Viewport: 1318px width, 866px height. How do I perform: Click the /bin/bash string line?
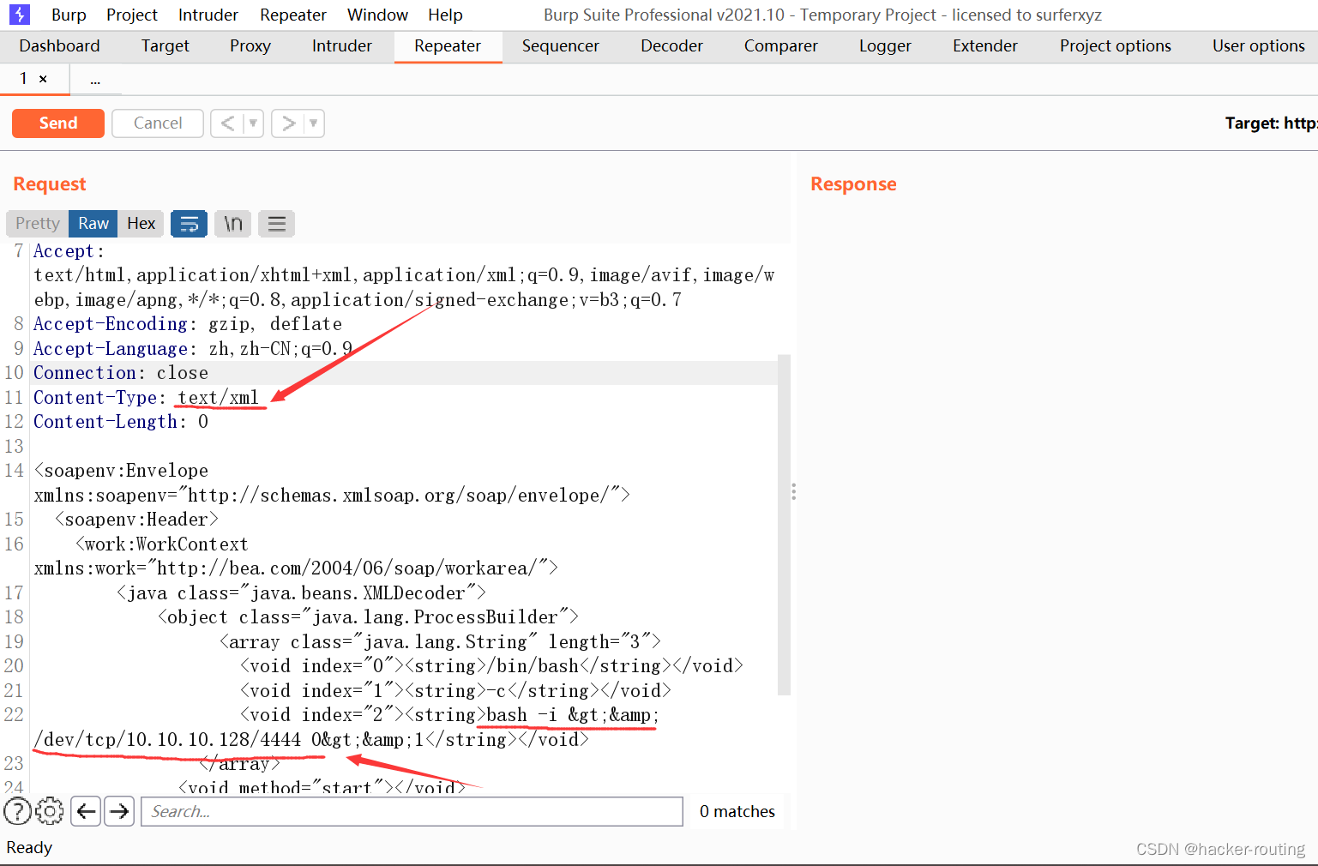(491, 666)
